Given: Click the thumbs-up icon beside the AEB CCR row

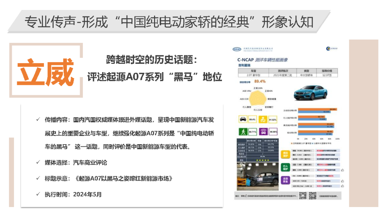Looking at the screenshot, I should point(342,181).
